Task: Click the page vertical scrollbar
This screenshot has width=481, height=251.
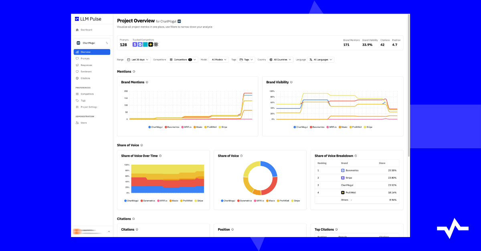Action: (x=408, y=86)
